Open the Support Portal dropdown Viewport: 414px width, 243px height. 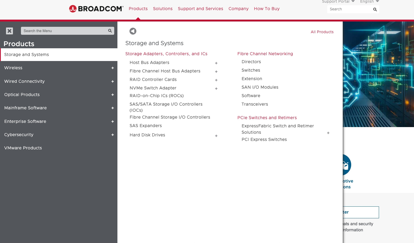(338, 2)
